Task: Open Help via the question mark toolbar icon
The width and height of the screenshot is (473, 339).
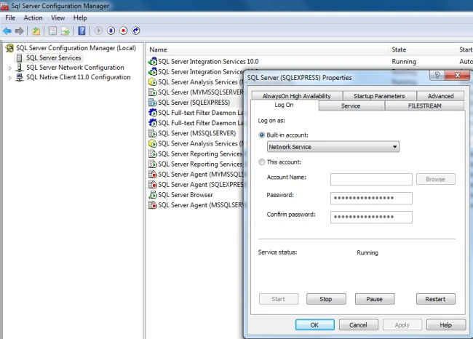Action: (x=82, y=31)
